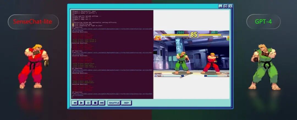Pause the video with the pause button
The height and width of the screenshot is (120, 297).
click(x=88, y=103)
